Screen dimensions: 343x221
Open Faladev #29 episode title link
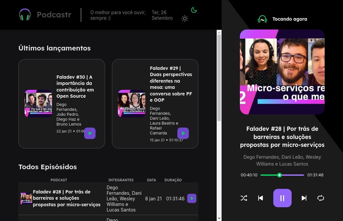click(171, 84)
